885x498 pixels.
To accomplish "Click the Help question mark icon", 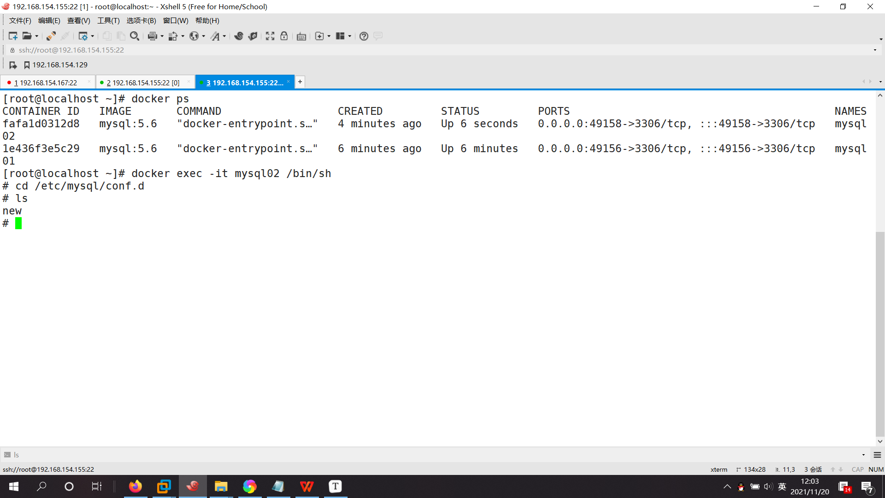I will pyautogui.click(x=364, y=36).
